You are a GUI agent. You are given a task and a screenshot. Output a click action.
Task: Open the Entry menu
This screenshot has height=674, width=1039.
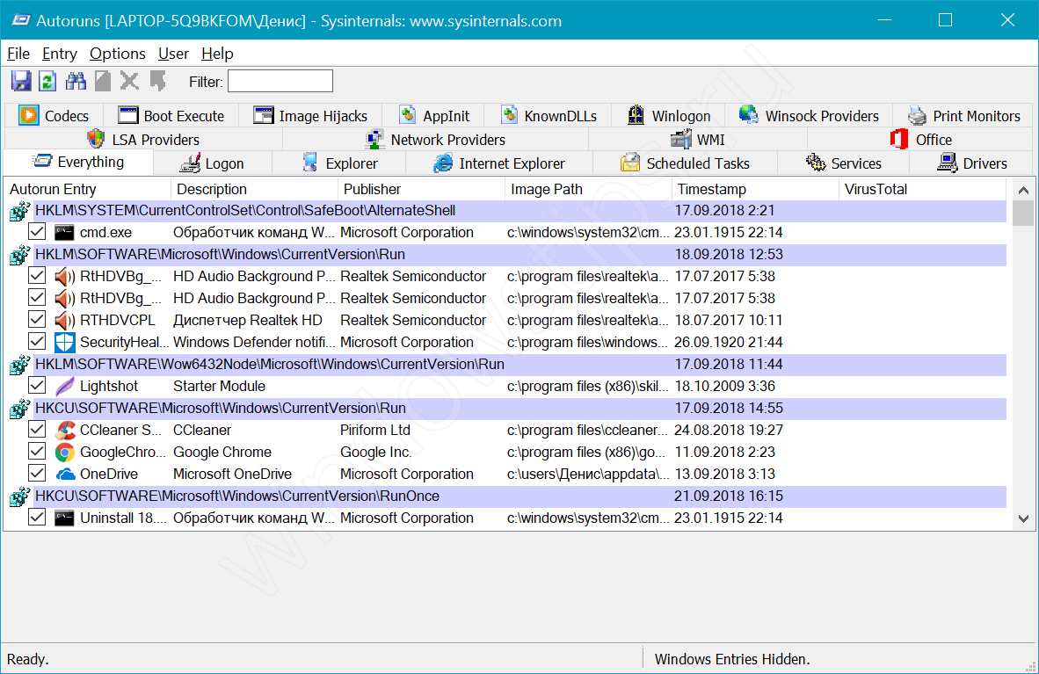[x=60, y=54]
